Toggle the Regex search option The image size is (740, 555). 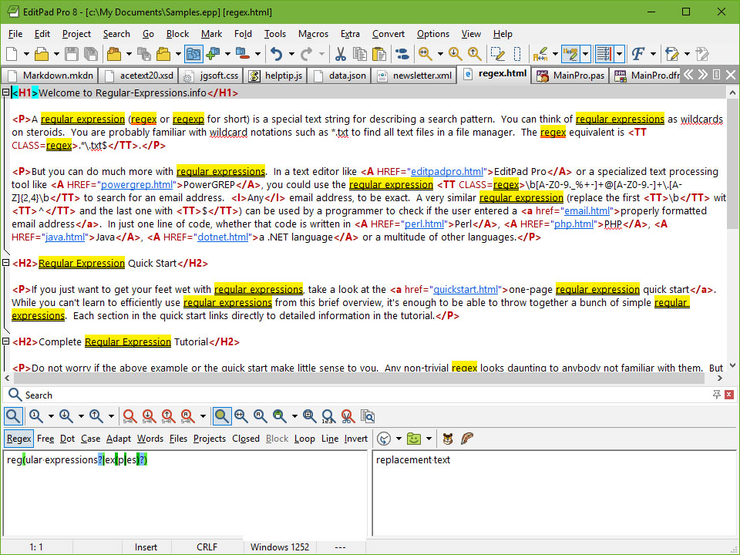19,439
